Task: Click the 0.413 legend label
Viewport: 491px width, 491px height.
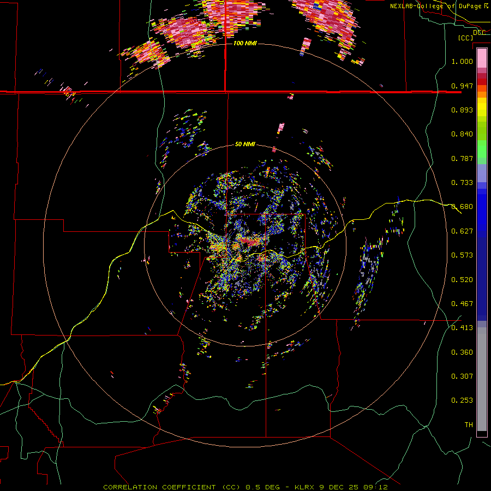Action: point(462,328)
